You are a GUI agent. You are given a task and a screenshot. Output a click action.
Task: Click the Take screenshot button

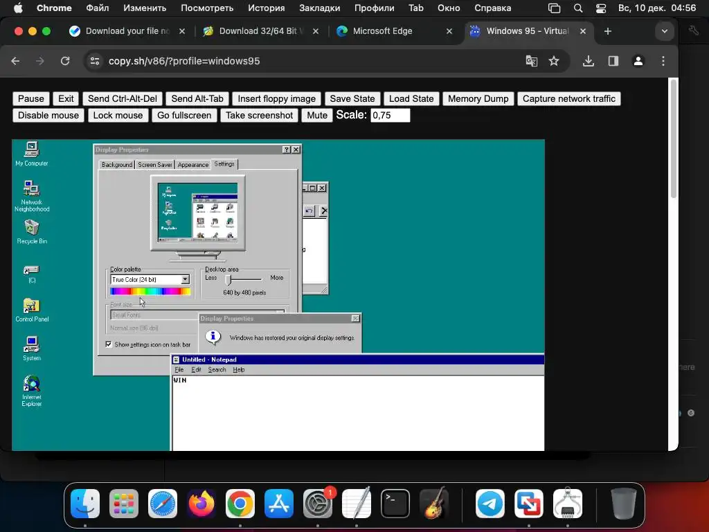[259, 116]
